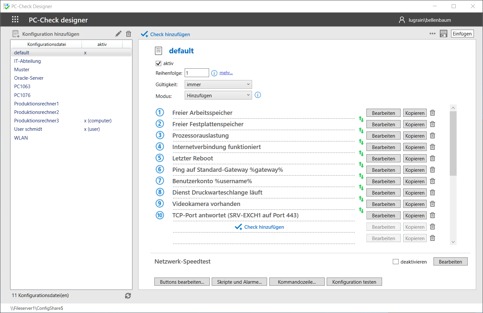Click the pencil edit configuration icon

click(118, 34)
